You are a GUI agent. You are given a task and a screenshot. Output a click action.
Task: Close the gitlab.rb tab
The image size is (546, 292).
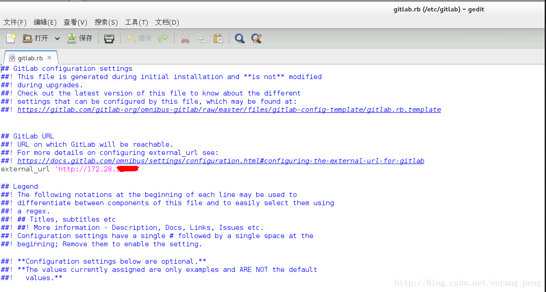(x=49, y=58)
